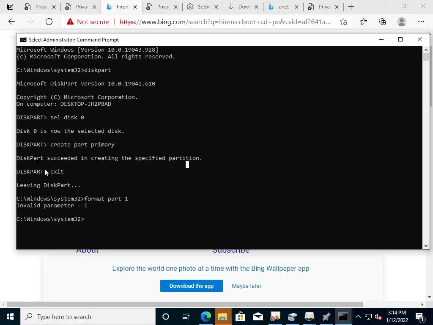
Task: Click the About link behind Command Prompt
Action: click(x=88, y=251)
